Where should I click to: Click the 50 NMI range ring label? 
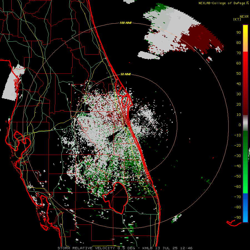[x=126, y=74]
